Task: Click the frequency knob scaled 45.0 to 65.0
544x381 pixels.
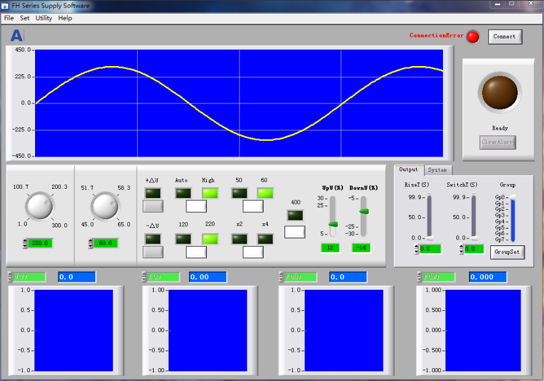Action: pyautogui.click(x=105, y=206)
